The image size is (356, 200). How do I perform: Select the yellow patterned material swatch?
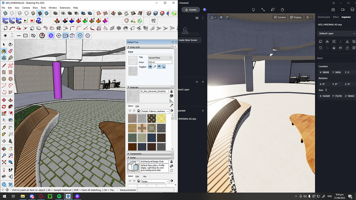pos(161,118)
